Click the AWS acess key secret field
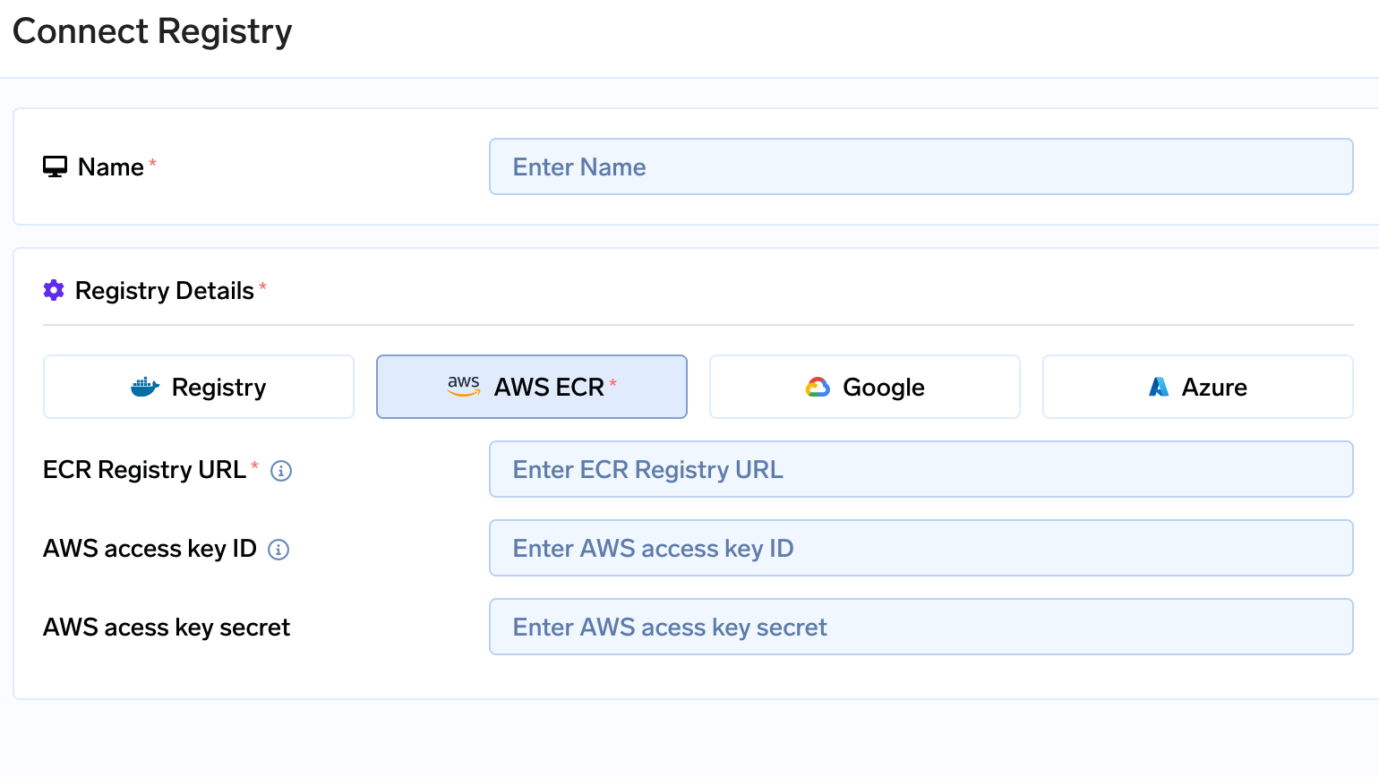 (921, 627)
